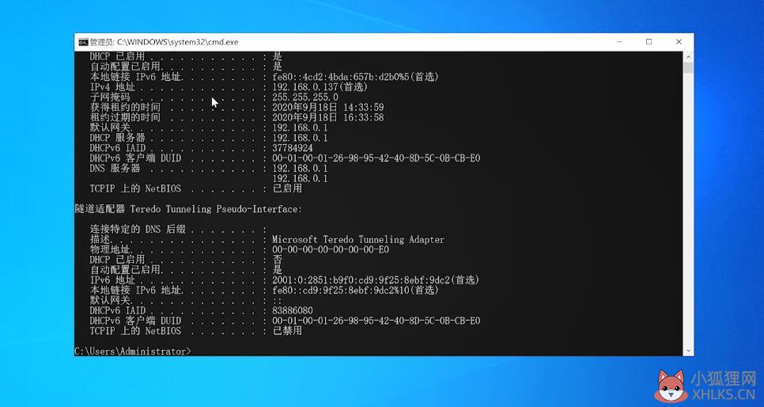Click the "DHCP 服务器" value 192.168.0.1
This screenshot has height=407, width=764.
[300, 138]
